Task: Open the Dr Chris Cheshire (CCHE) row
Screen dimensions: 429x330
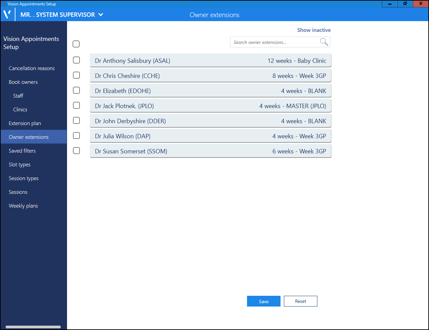Action: click(x=210, y=75)
